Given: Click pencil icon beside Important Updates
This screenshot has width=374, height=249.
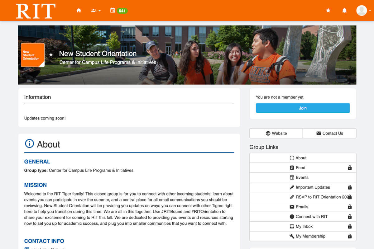Looking at the screenshot, I should click(292, 187).
